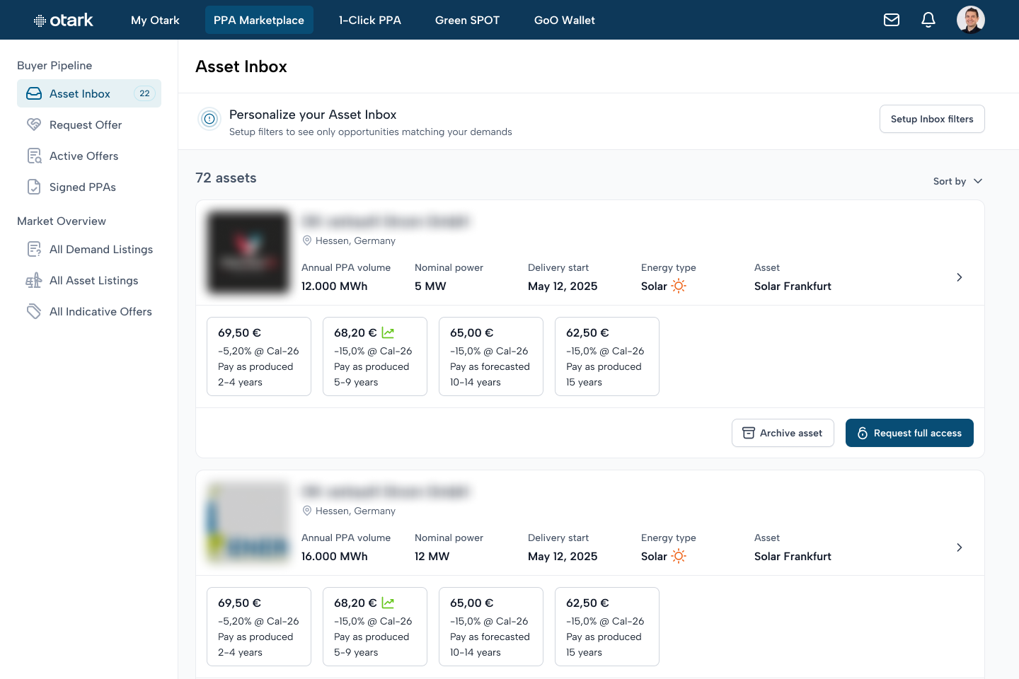The height and width of the screenshot is (679, 1019).
Task: Click the Market Overview section heading
Action: (x=62, y=221)
